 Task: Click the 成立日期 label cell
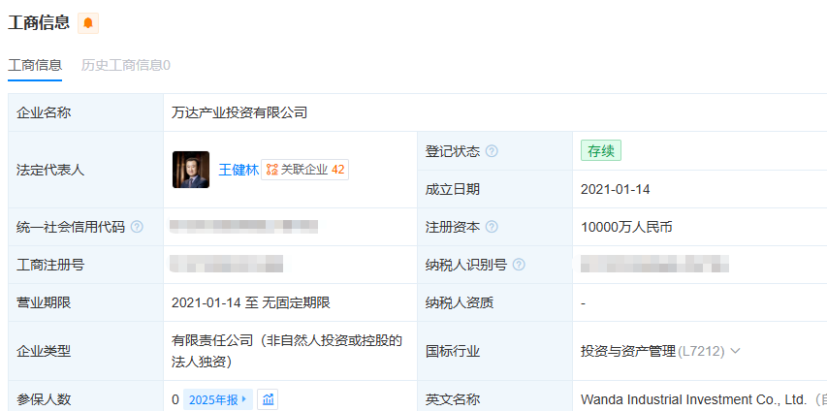494,189
